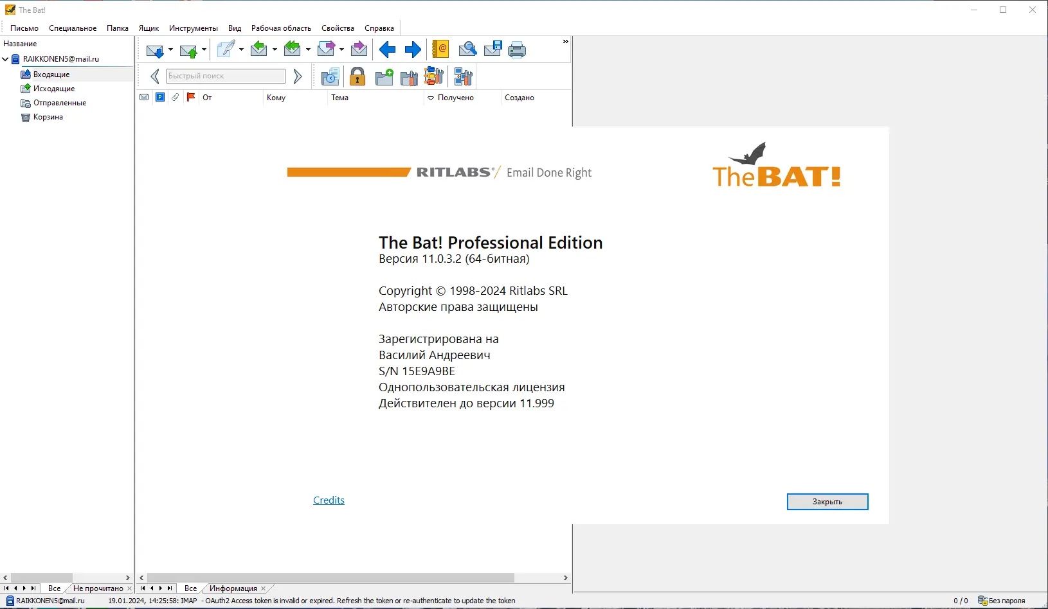This screenshot has width=1048, height=609.
Task: Go to next message with blue right arrow
Action: click(413, 49)
